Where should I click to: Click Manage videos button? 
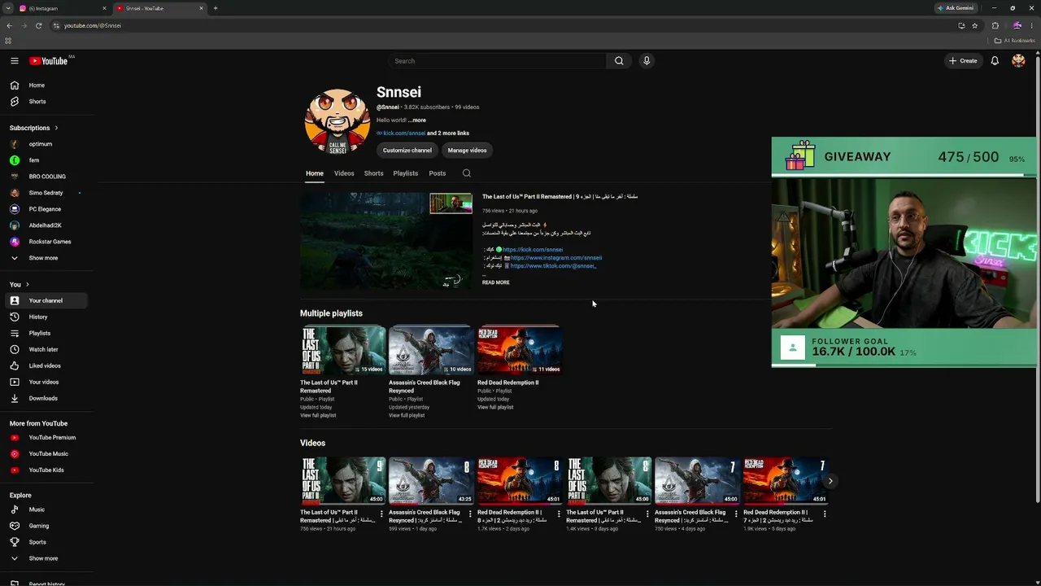coord(467,151)
